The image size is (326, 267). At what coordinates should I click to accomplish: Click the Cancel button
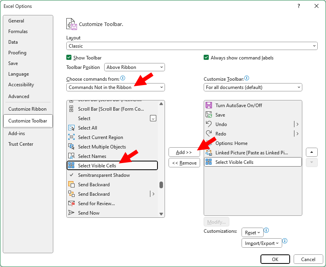pos(308,259)
